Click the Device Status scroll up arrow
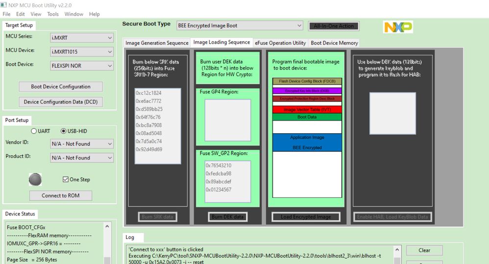Image resolution: width=489 pixels, height=264 pixels. [x=107, y=226]
